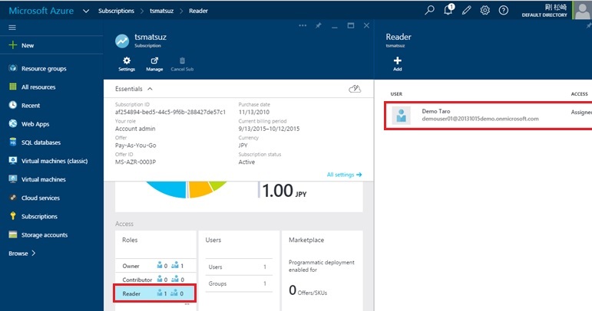Click the 1.00 JPY cost value

(x=284, y=191)
